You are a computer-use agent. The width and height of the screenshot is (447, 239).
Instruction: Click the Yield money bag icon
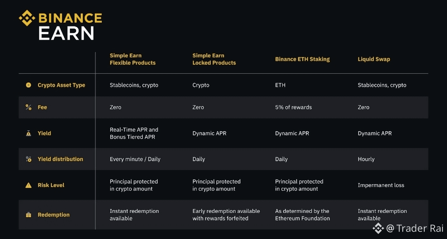pyautogui.click(x=29, y=133)
